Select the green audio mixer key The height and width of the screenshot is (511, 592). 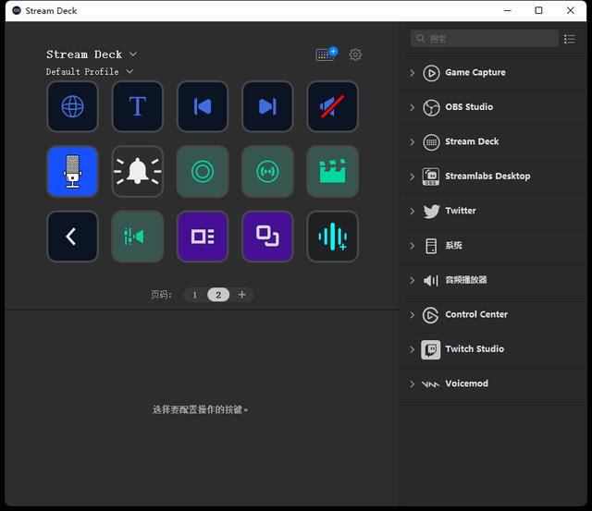point(138,237)
